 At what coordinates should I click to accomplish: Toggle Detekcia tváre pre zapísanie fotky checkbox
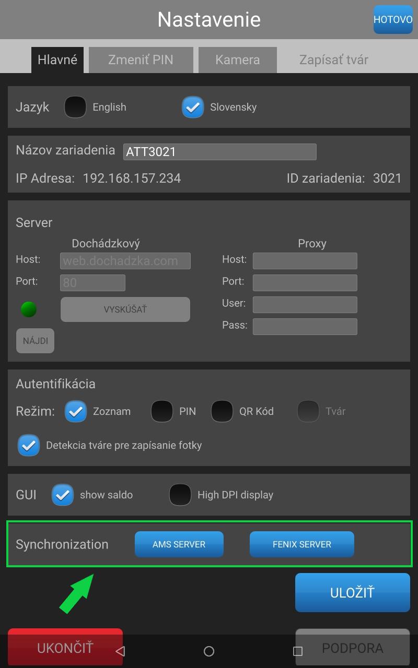tap(29, 445)
